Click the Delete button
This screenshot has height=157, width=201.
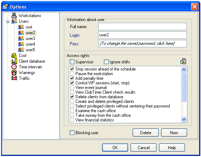pyautogui.click(x=146, y=133)
